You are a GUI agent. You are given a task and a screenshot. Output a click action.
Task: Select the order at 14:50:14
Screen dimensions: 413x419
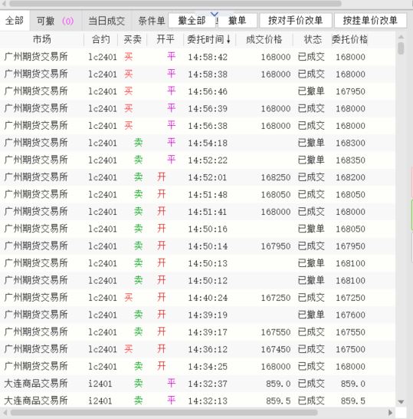pyautogui.click(x=198, y=246)
